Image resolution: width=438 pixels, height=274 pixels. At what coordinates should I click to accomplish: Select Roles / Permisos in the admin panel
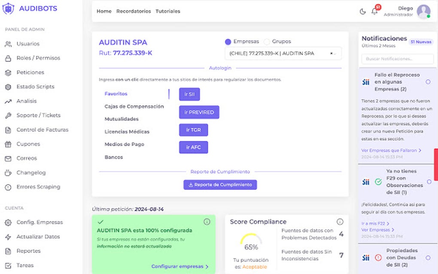click(x=37, y=58)
